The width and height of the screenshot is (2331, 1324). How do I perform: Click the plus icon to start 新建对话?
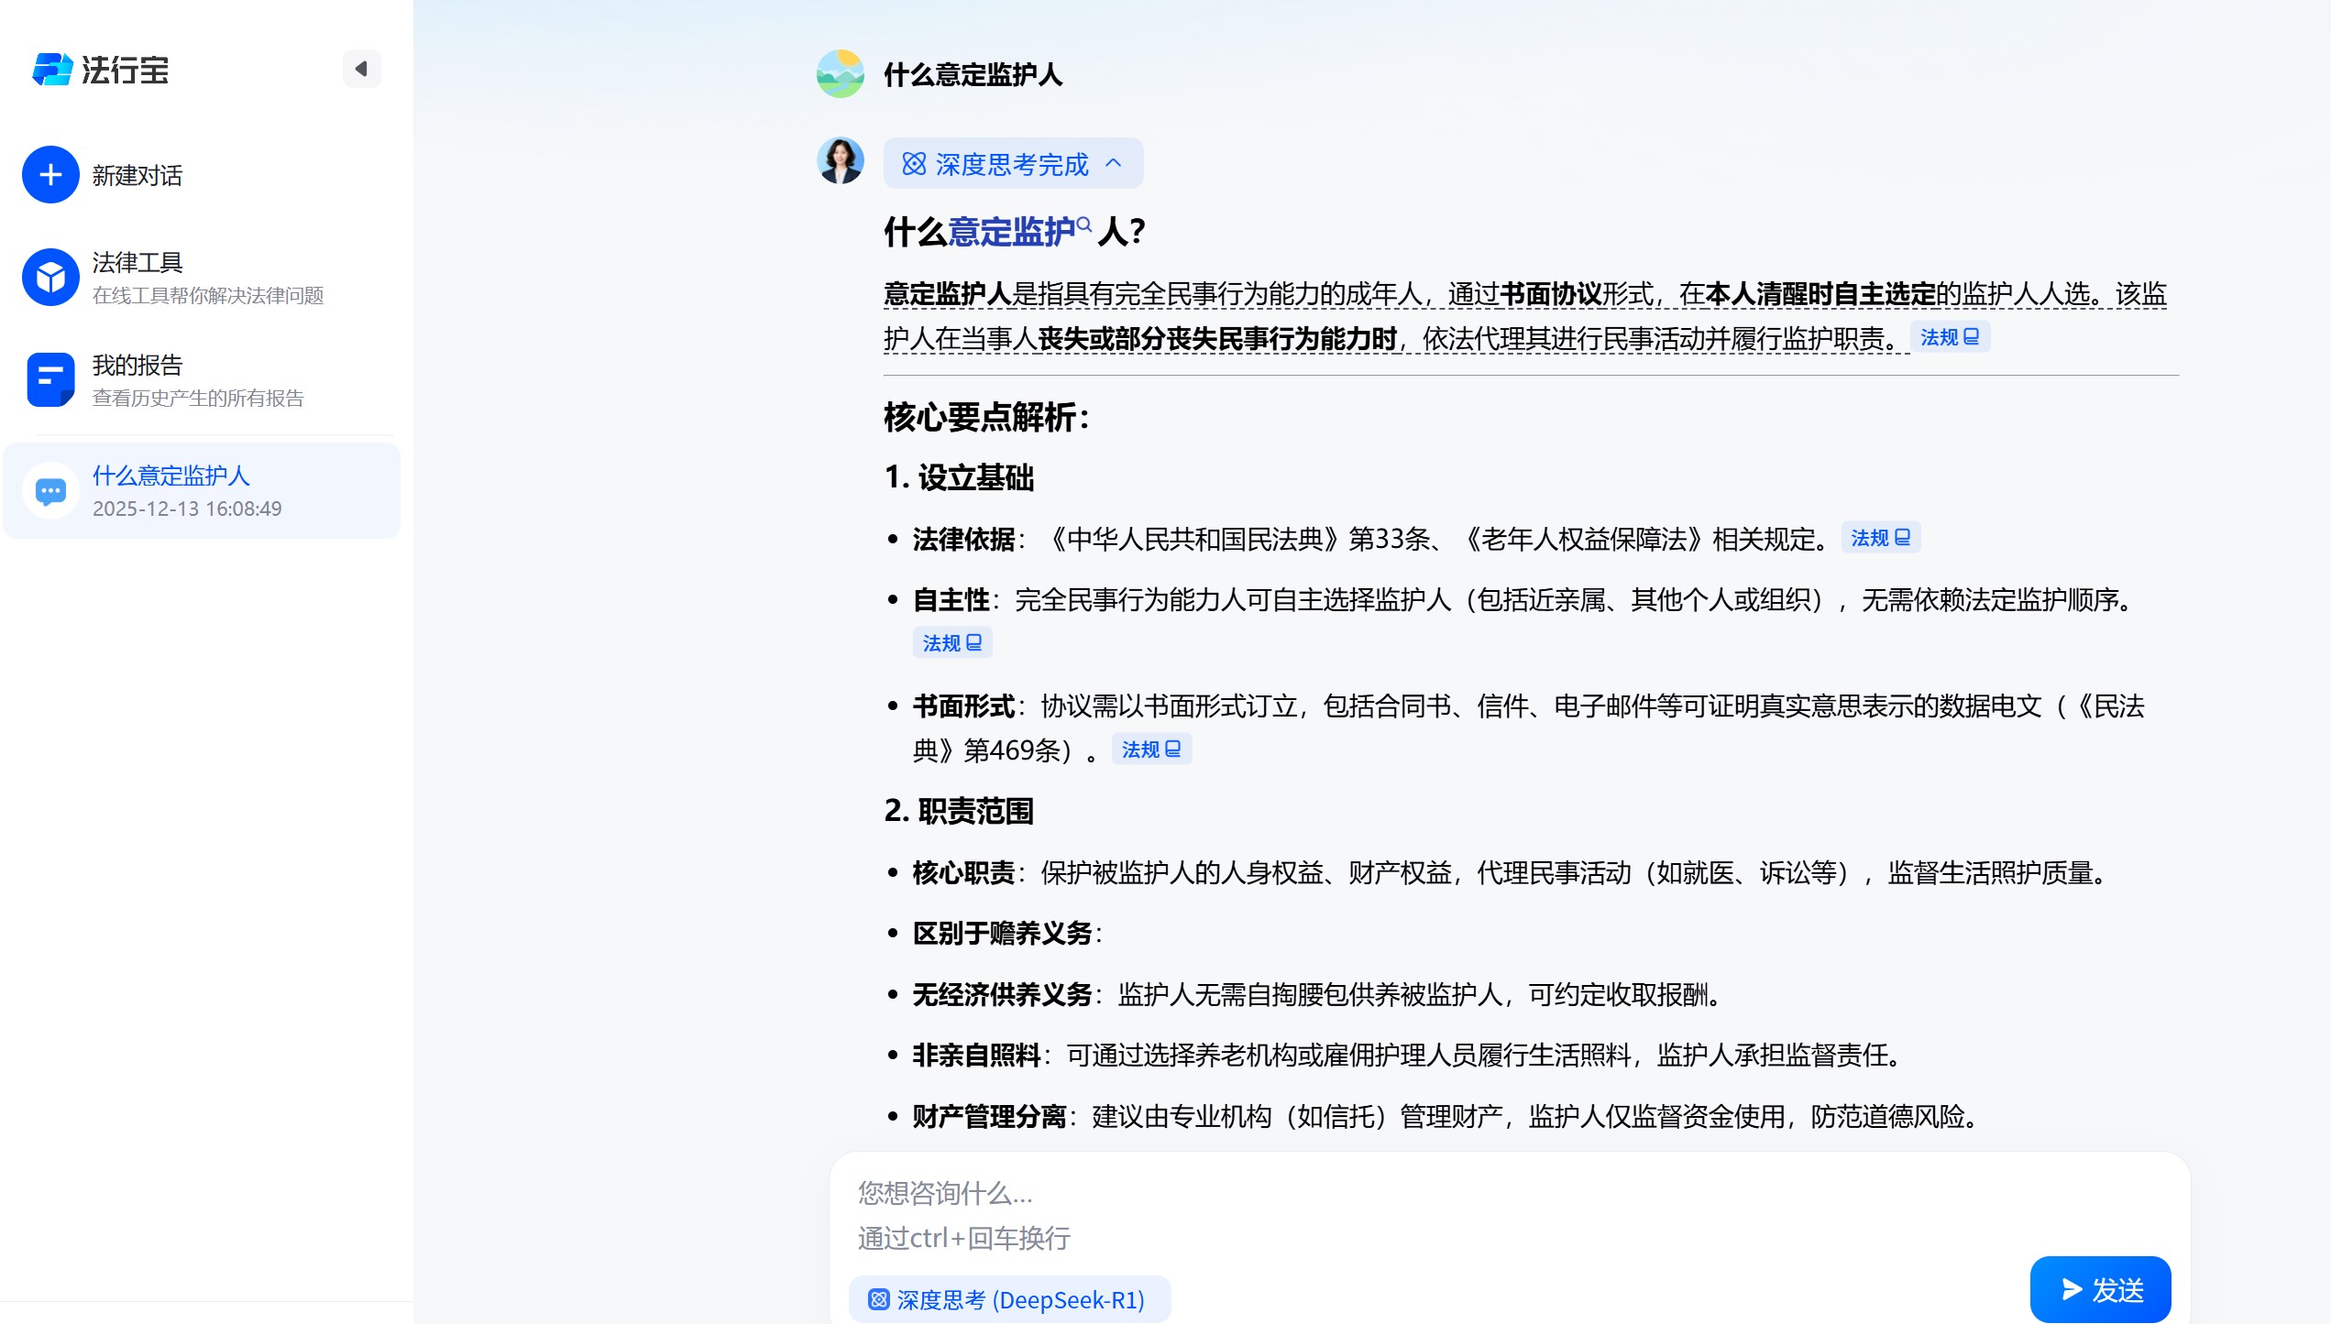(50, 175)
